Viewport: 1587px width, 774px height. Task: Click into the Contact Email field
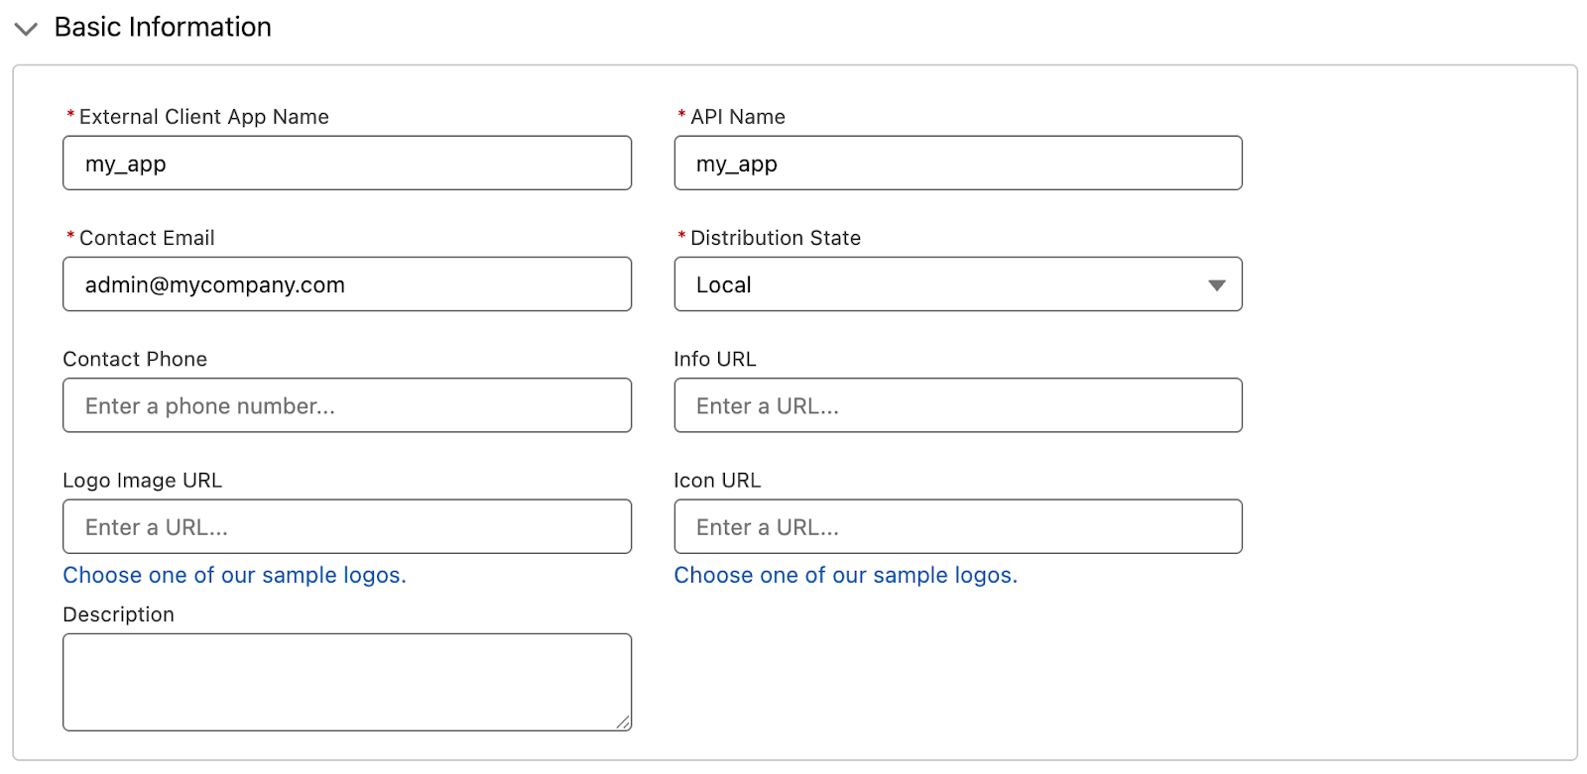pos(347,284)
